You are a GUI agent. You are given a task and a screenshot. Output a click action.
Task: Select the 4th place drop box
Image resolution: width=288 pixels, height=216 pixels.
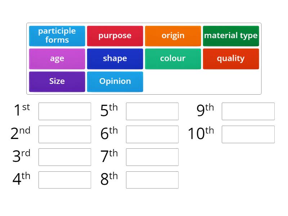(x=65, y=180)
